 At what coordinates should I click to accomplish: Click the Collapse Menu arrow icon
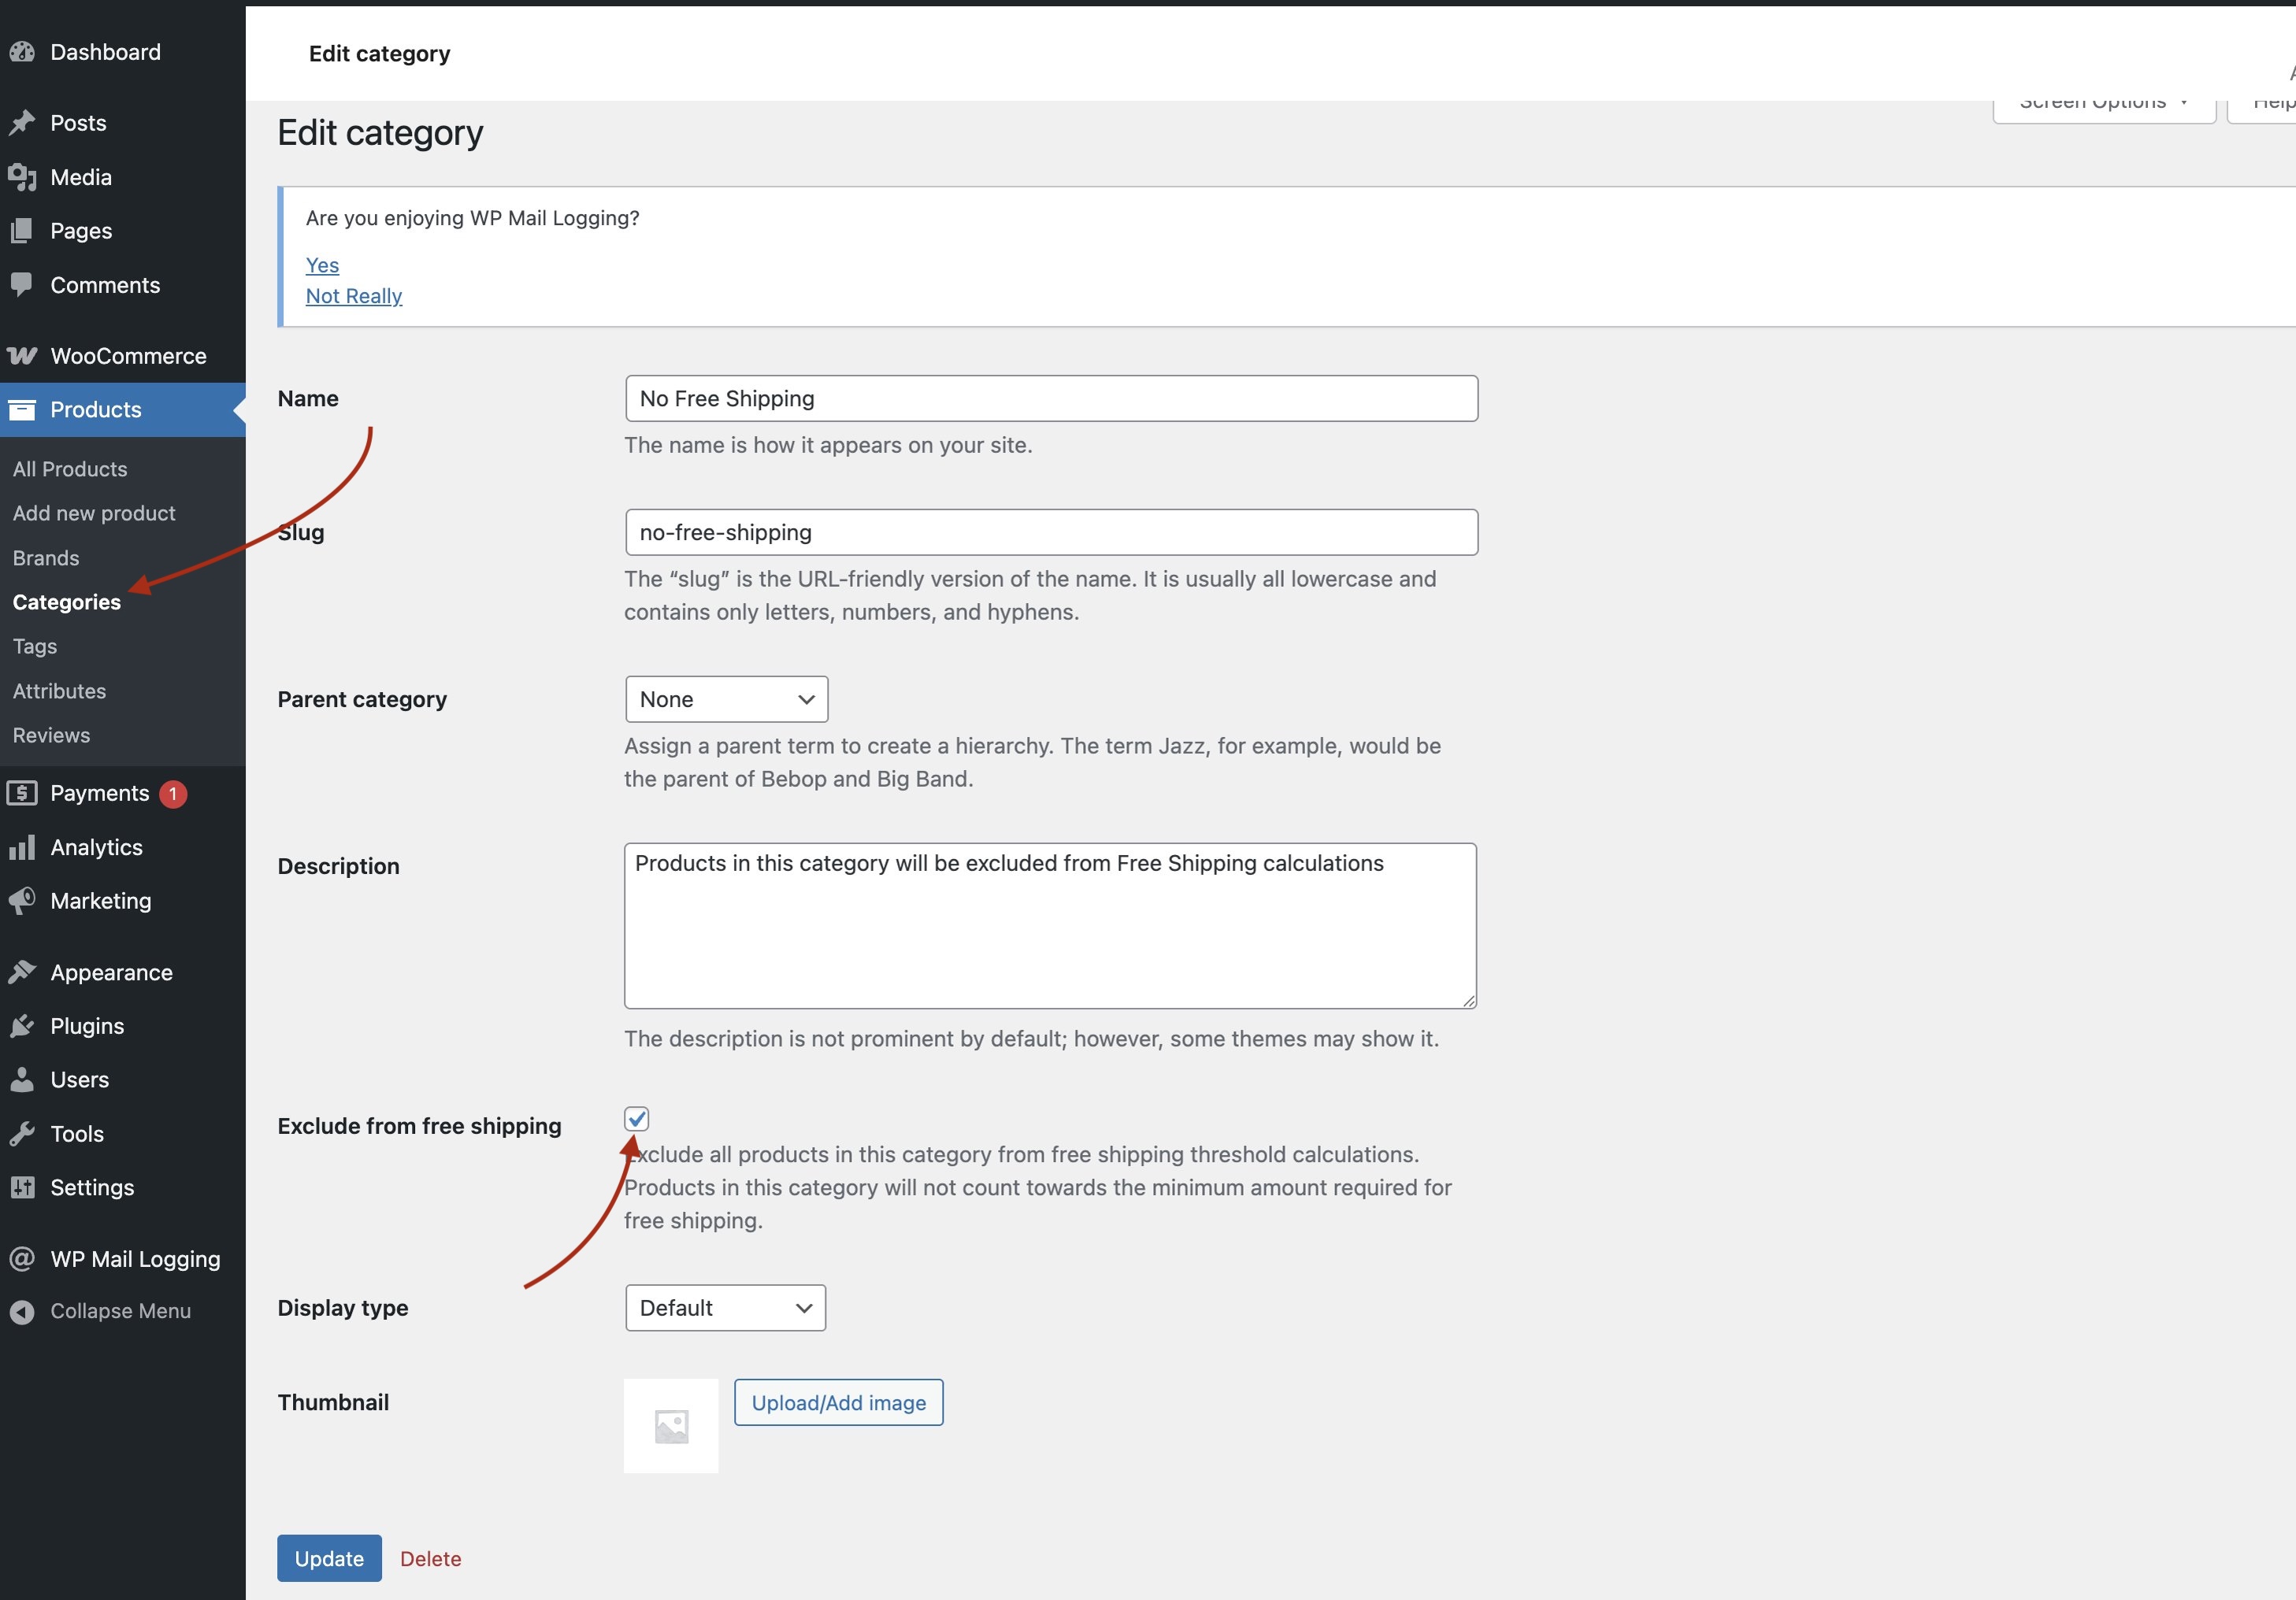pos(22,1311)
